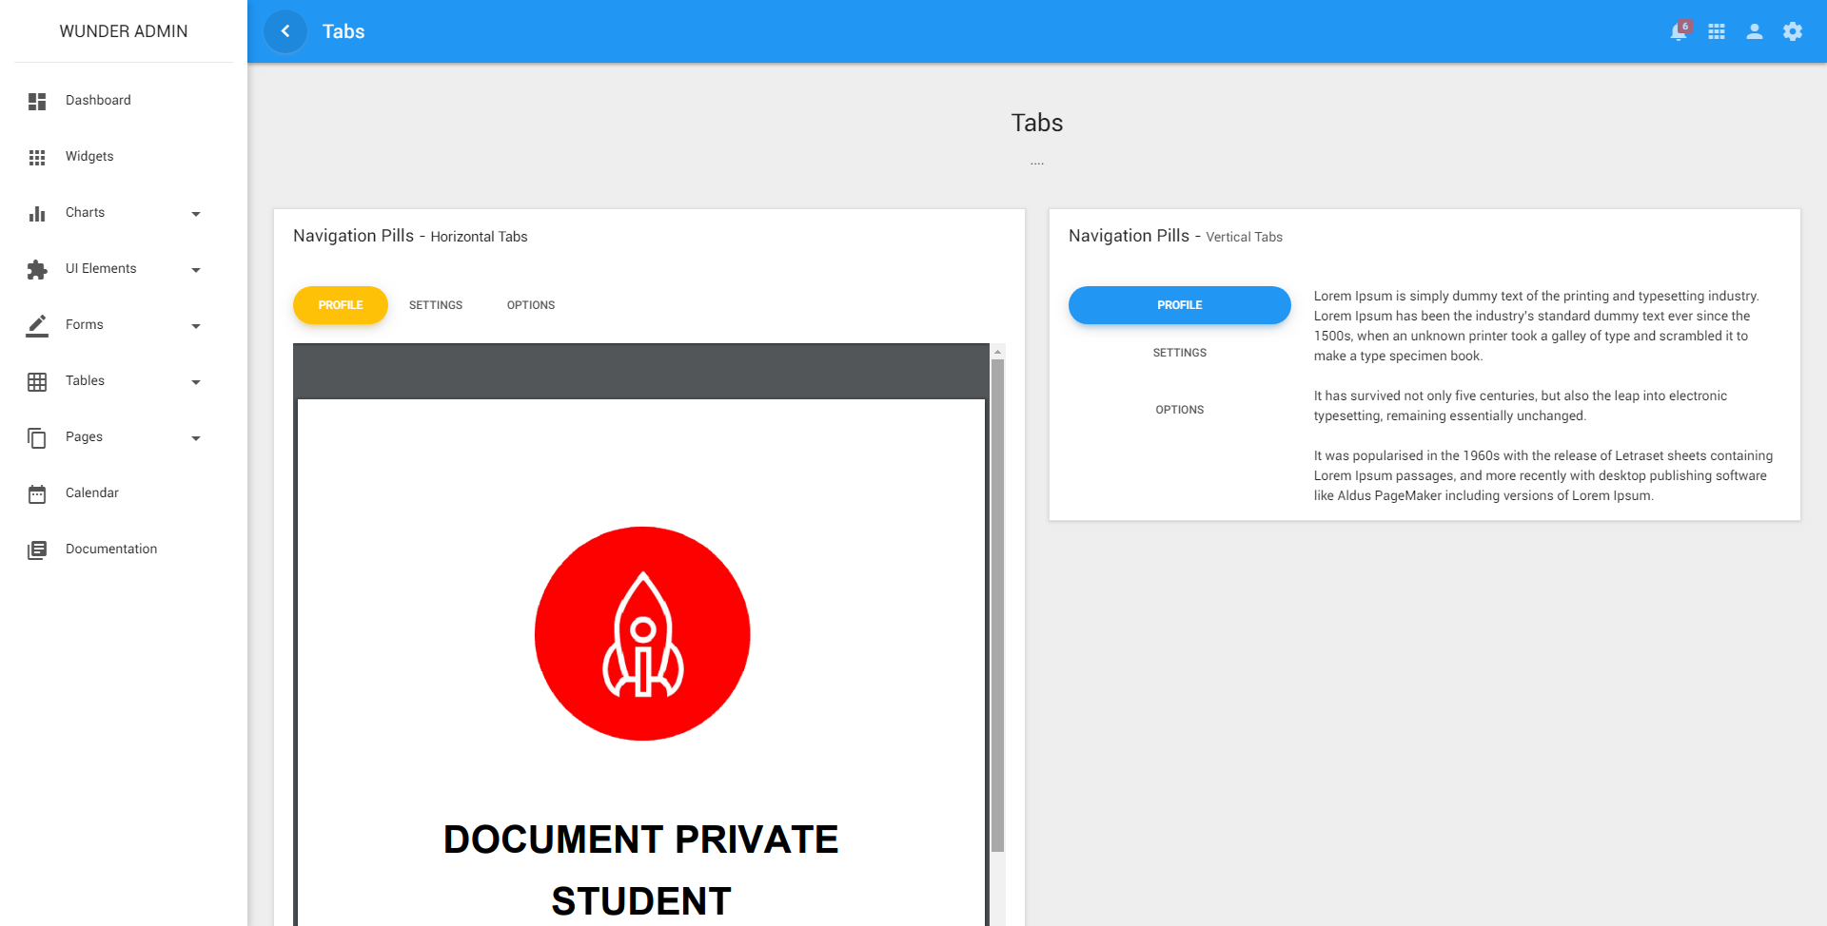This screenshot has height=926, width=1827.
Task: Click the paragraph 'It was popularised in the 1960s'
Action: (1543, 475)
